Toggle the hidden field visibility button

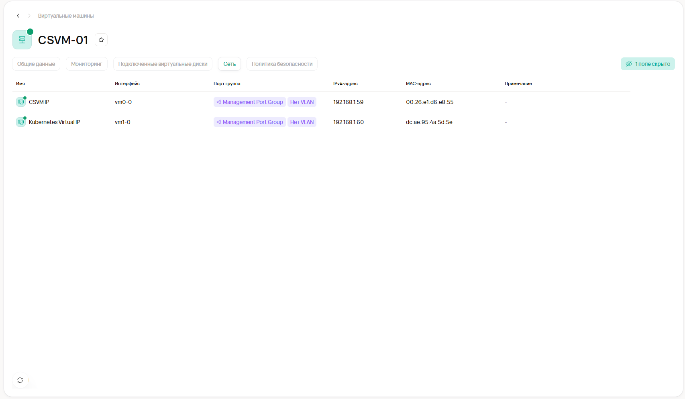pos(647,64)
